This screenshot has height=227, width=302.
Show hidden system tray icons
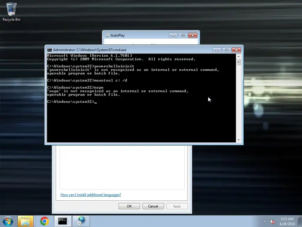pyautogui.click(x=265, y=221)
